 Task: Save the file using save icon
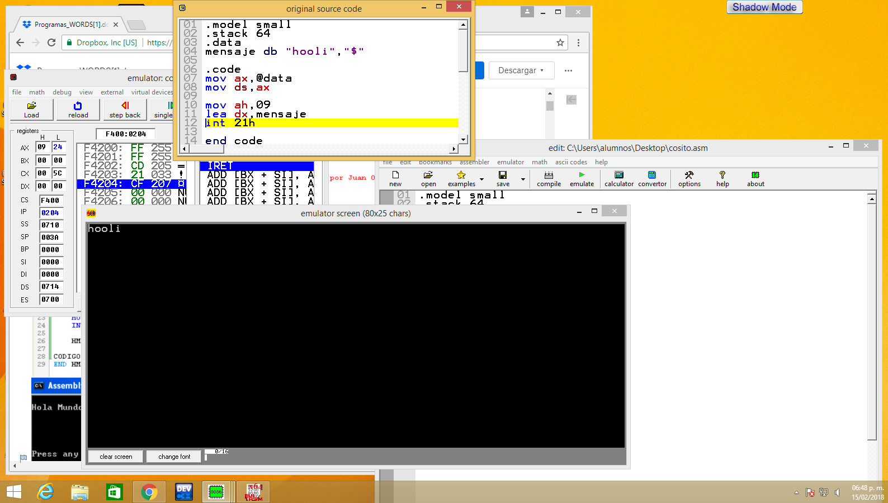(503, 179)
